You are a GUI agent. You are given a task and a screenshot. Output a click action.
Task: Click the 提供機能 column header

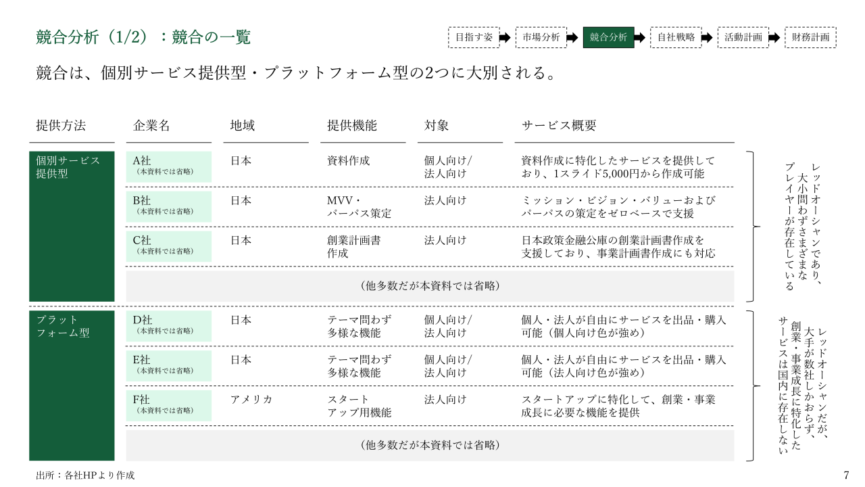pos(352,126)
